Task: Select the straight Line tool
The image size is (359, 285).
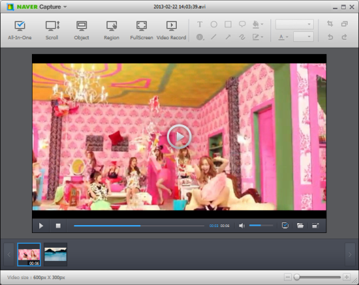Action: click(x=214, y=37)
